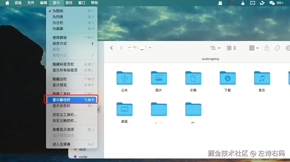
Task: Switch view to 为分栏
Action: [x=72, y=23]
